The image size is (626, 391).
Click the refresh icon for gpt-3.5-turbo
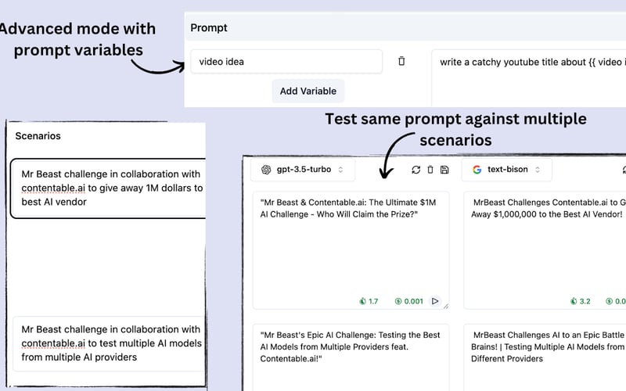(x=416, y=170)
